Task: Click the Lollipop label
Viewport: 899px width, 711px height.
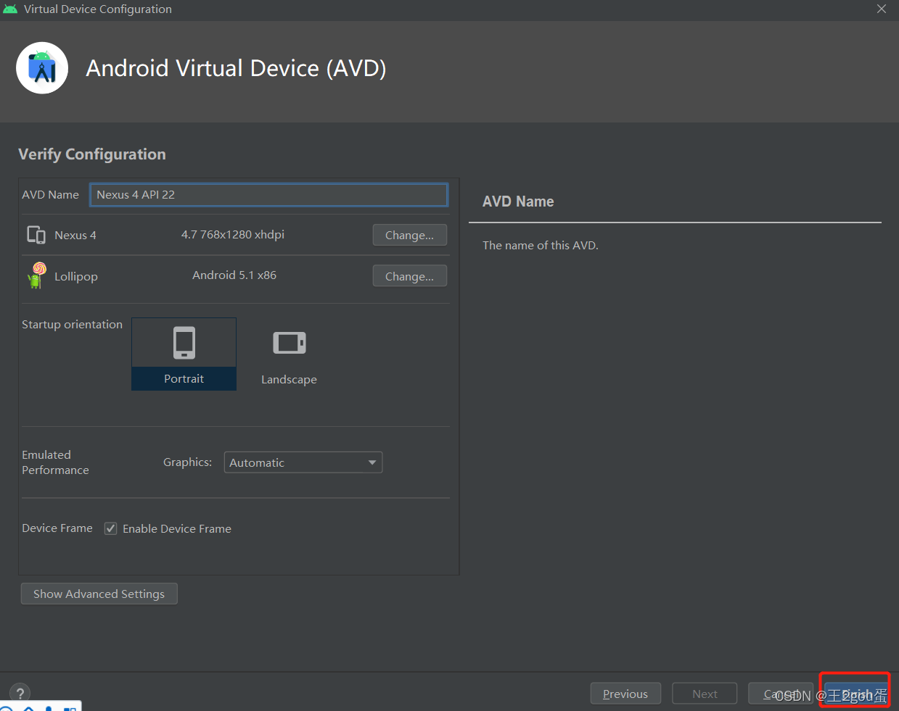Action: 76,276
